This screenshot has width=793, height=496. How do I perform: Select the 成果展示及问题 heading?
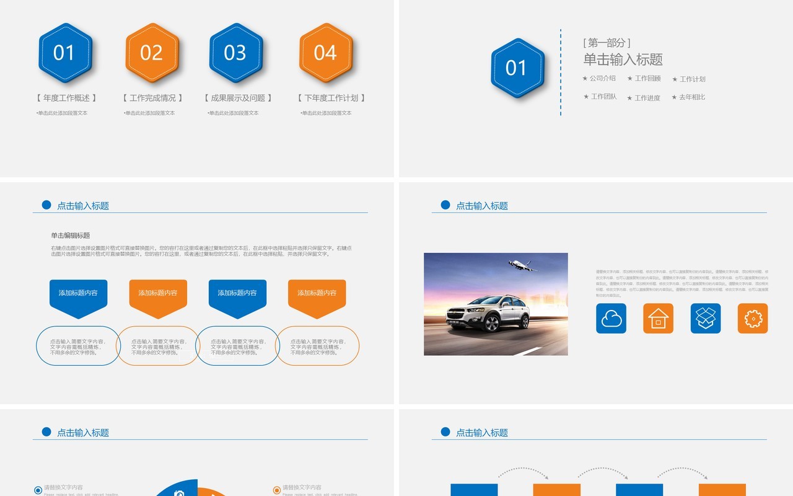(238, 98)
